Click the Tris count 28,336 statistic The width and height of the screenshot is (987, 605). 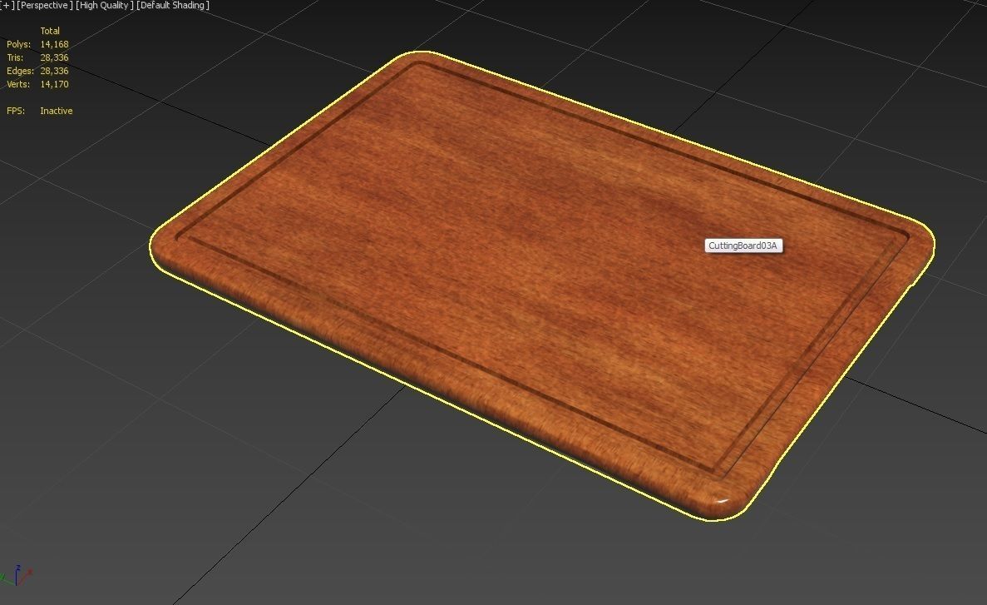click(x=54, y=57)
